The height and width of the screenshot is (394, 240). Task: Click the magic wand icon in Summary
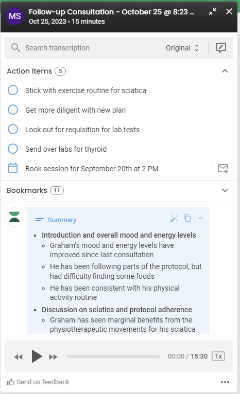tap(174, 219)
